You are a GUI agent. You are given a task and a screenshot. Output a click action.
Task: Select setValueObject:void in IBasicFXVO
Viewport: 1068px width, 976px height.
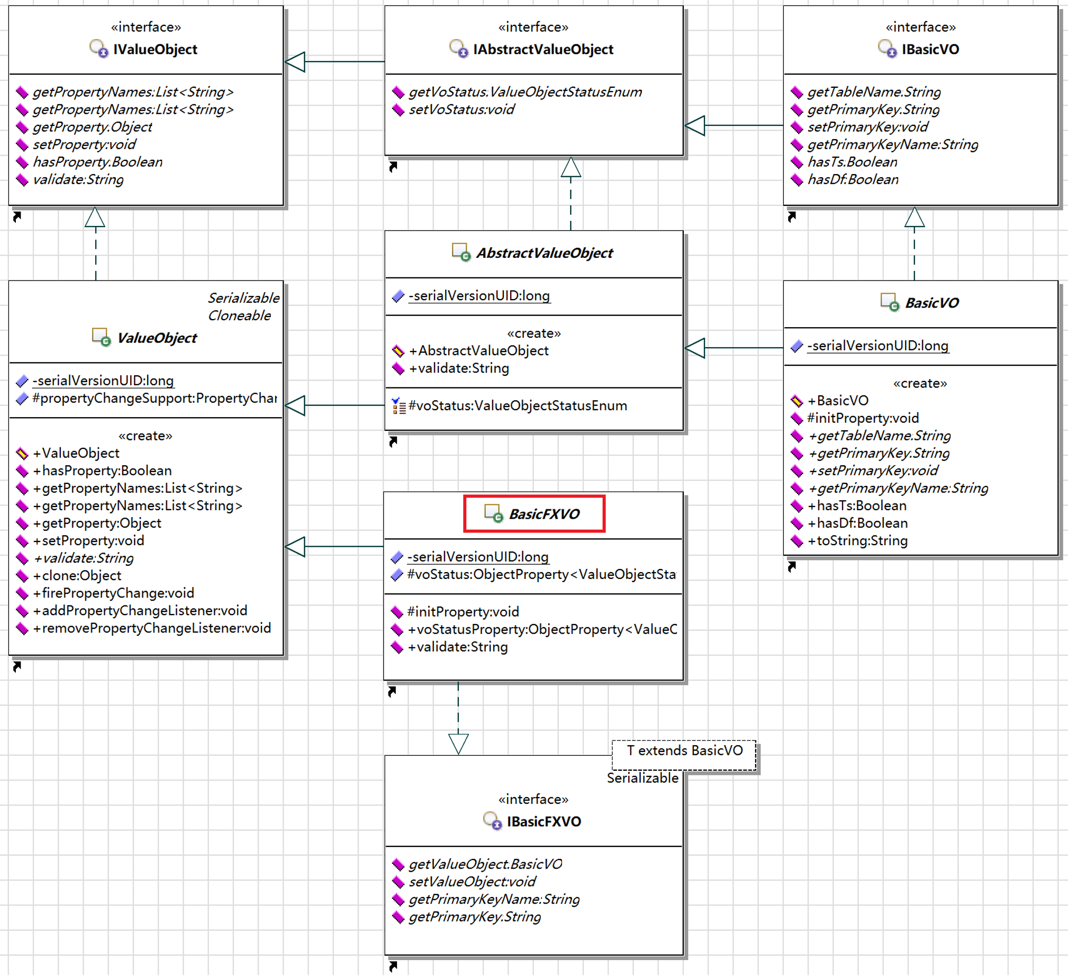(x=472, y=882)
